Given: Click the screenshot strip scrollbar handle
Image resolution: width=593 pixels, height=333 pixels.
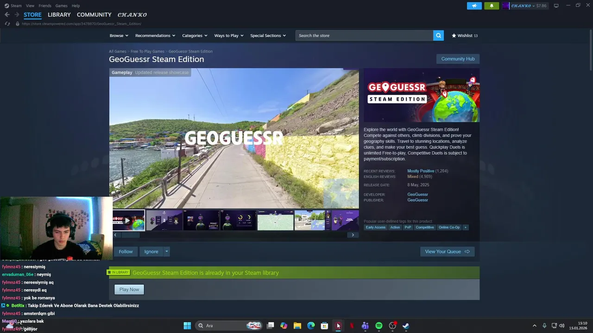Looking at the screenshot, I should pos(130,235).
